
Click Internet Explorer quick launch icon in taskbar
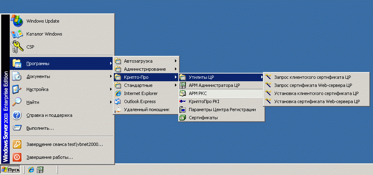31,169
